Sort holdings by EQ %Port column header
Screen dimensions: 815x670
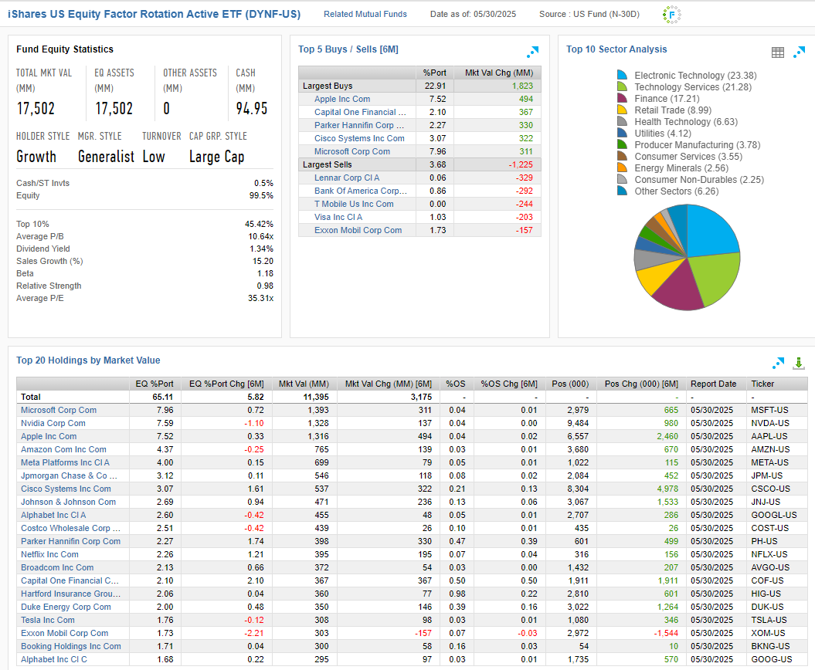coord(155,384)
